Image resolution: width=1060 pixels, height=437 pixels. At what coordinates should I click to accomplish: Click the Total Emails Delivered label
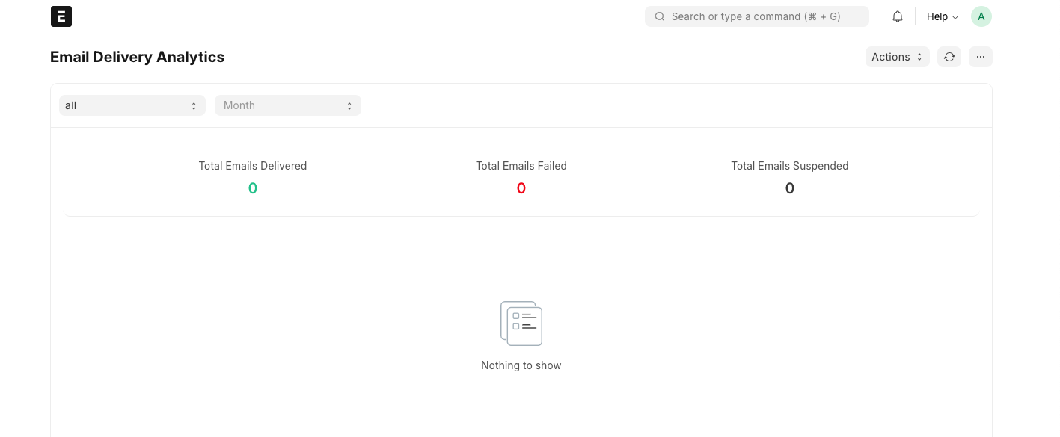point(253,166)
